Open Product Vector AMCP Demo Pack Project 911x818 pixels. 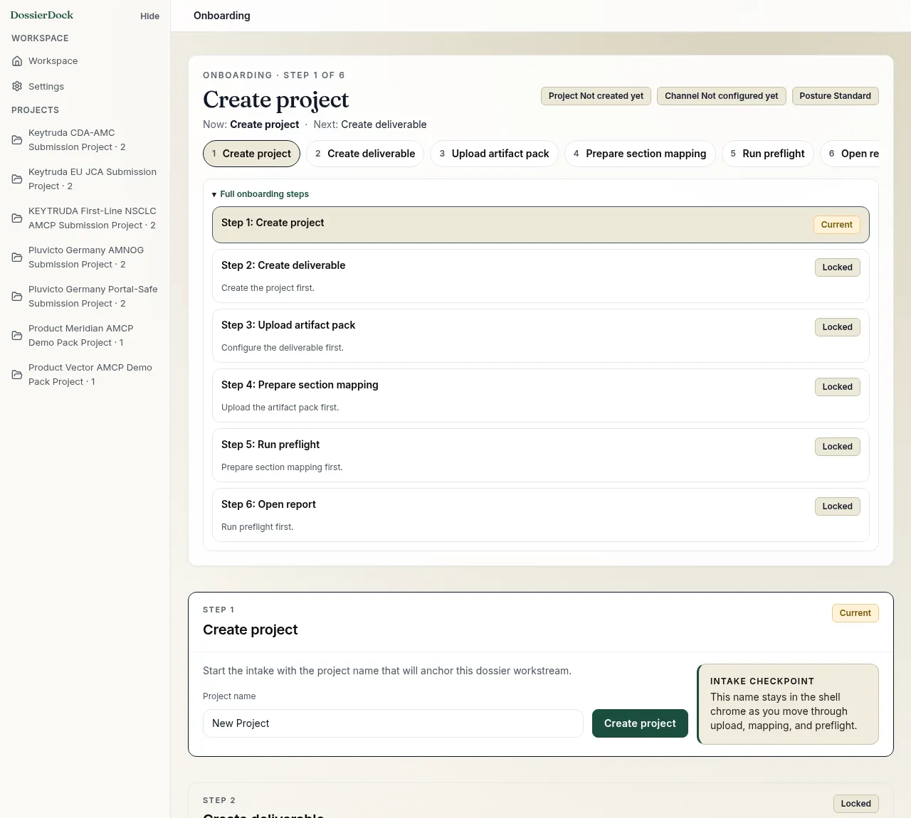(85, 375)
